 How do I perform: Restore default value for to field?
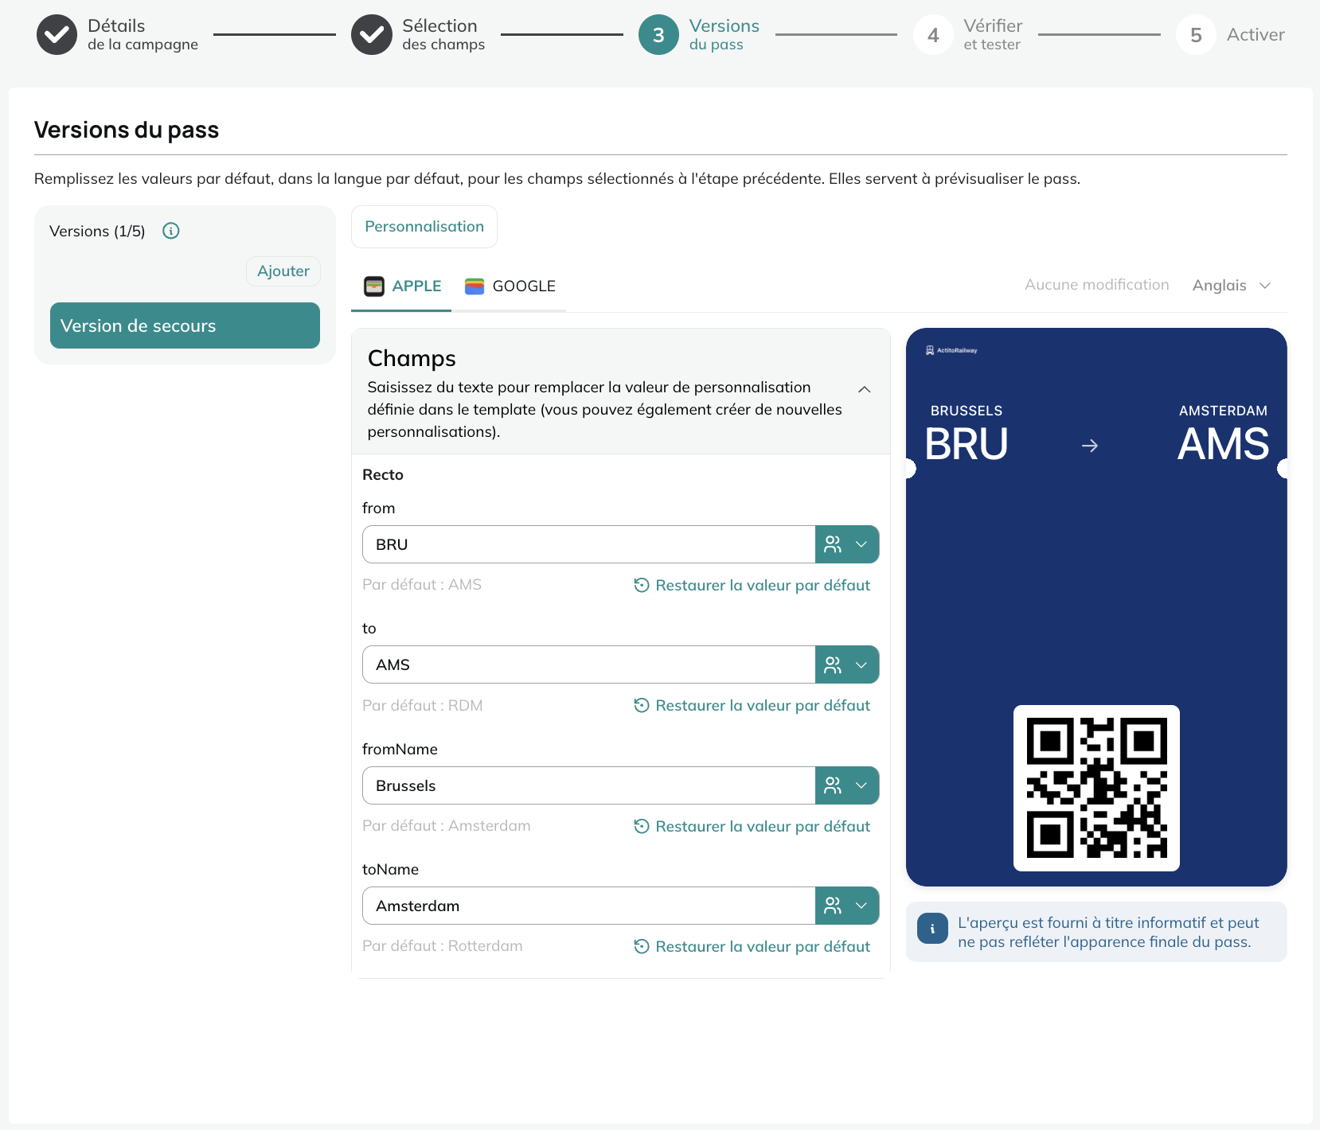(x=752, y=705)
